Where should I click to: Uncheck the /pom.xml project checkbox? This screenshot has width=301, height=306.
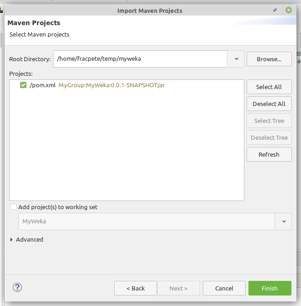tap(23, 85)
